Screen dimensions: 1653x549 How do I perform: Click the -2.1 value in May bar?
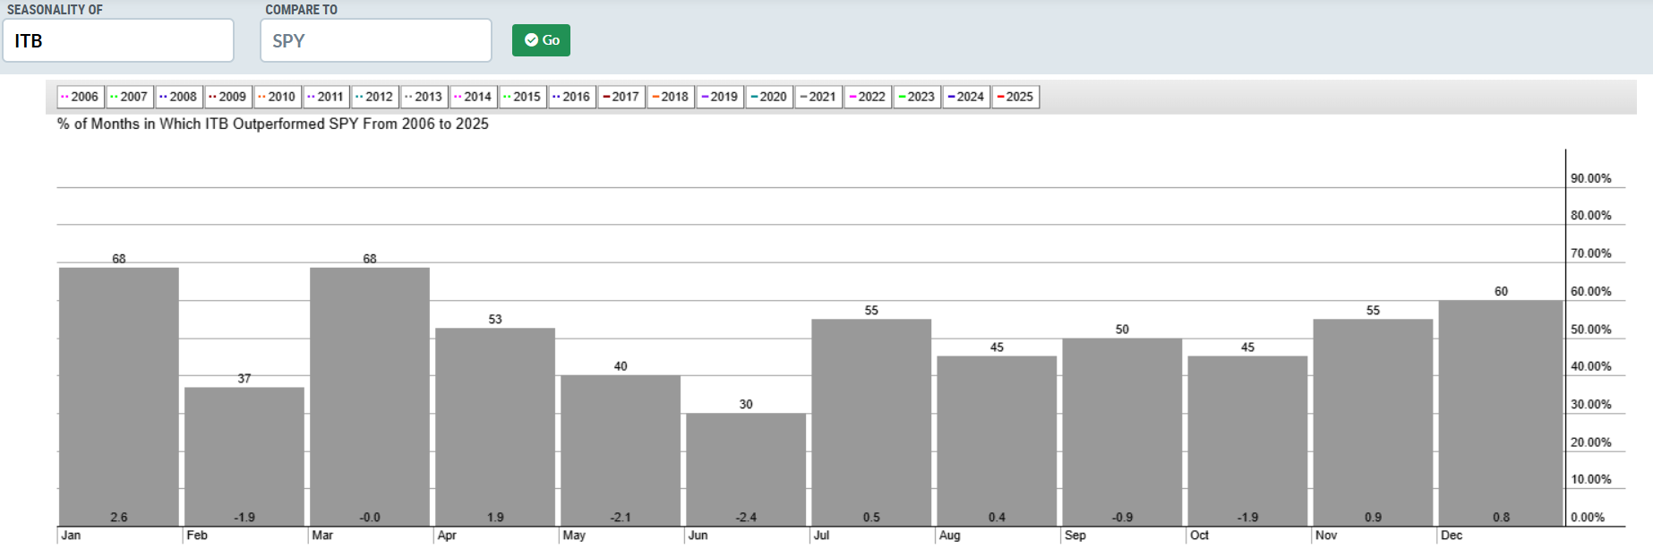(621, 517)
